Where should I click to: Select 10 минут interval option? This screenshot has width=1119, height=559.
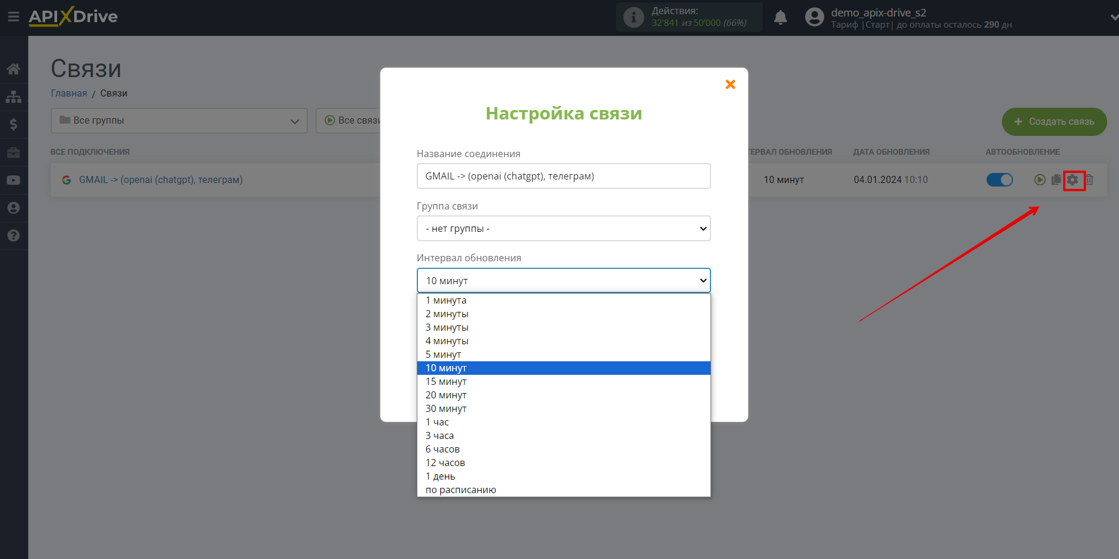pyautogui.click(x=563, y=368)
